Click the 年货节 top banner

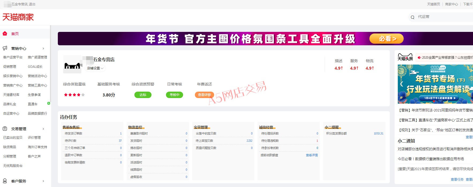(265, 39)
